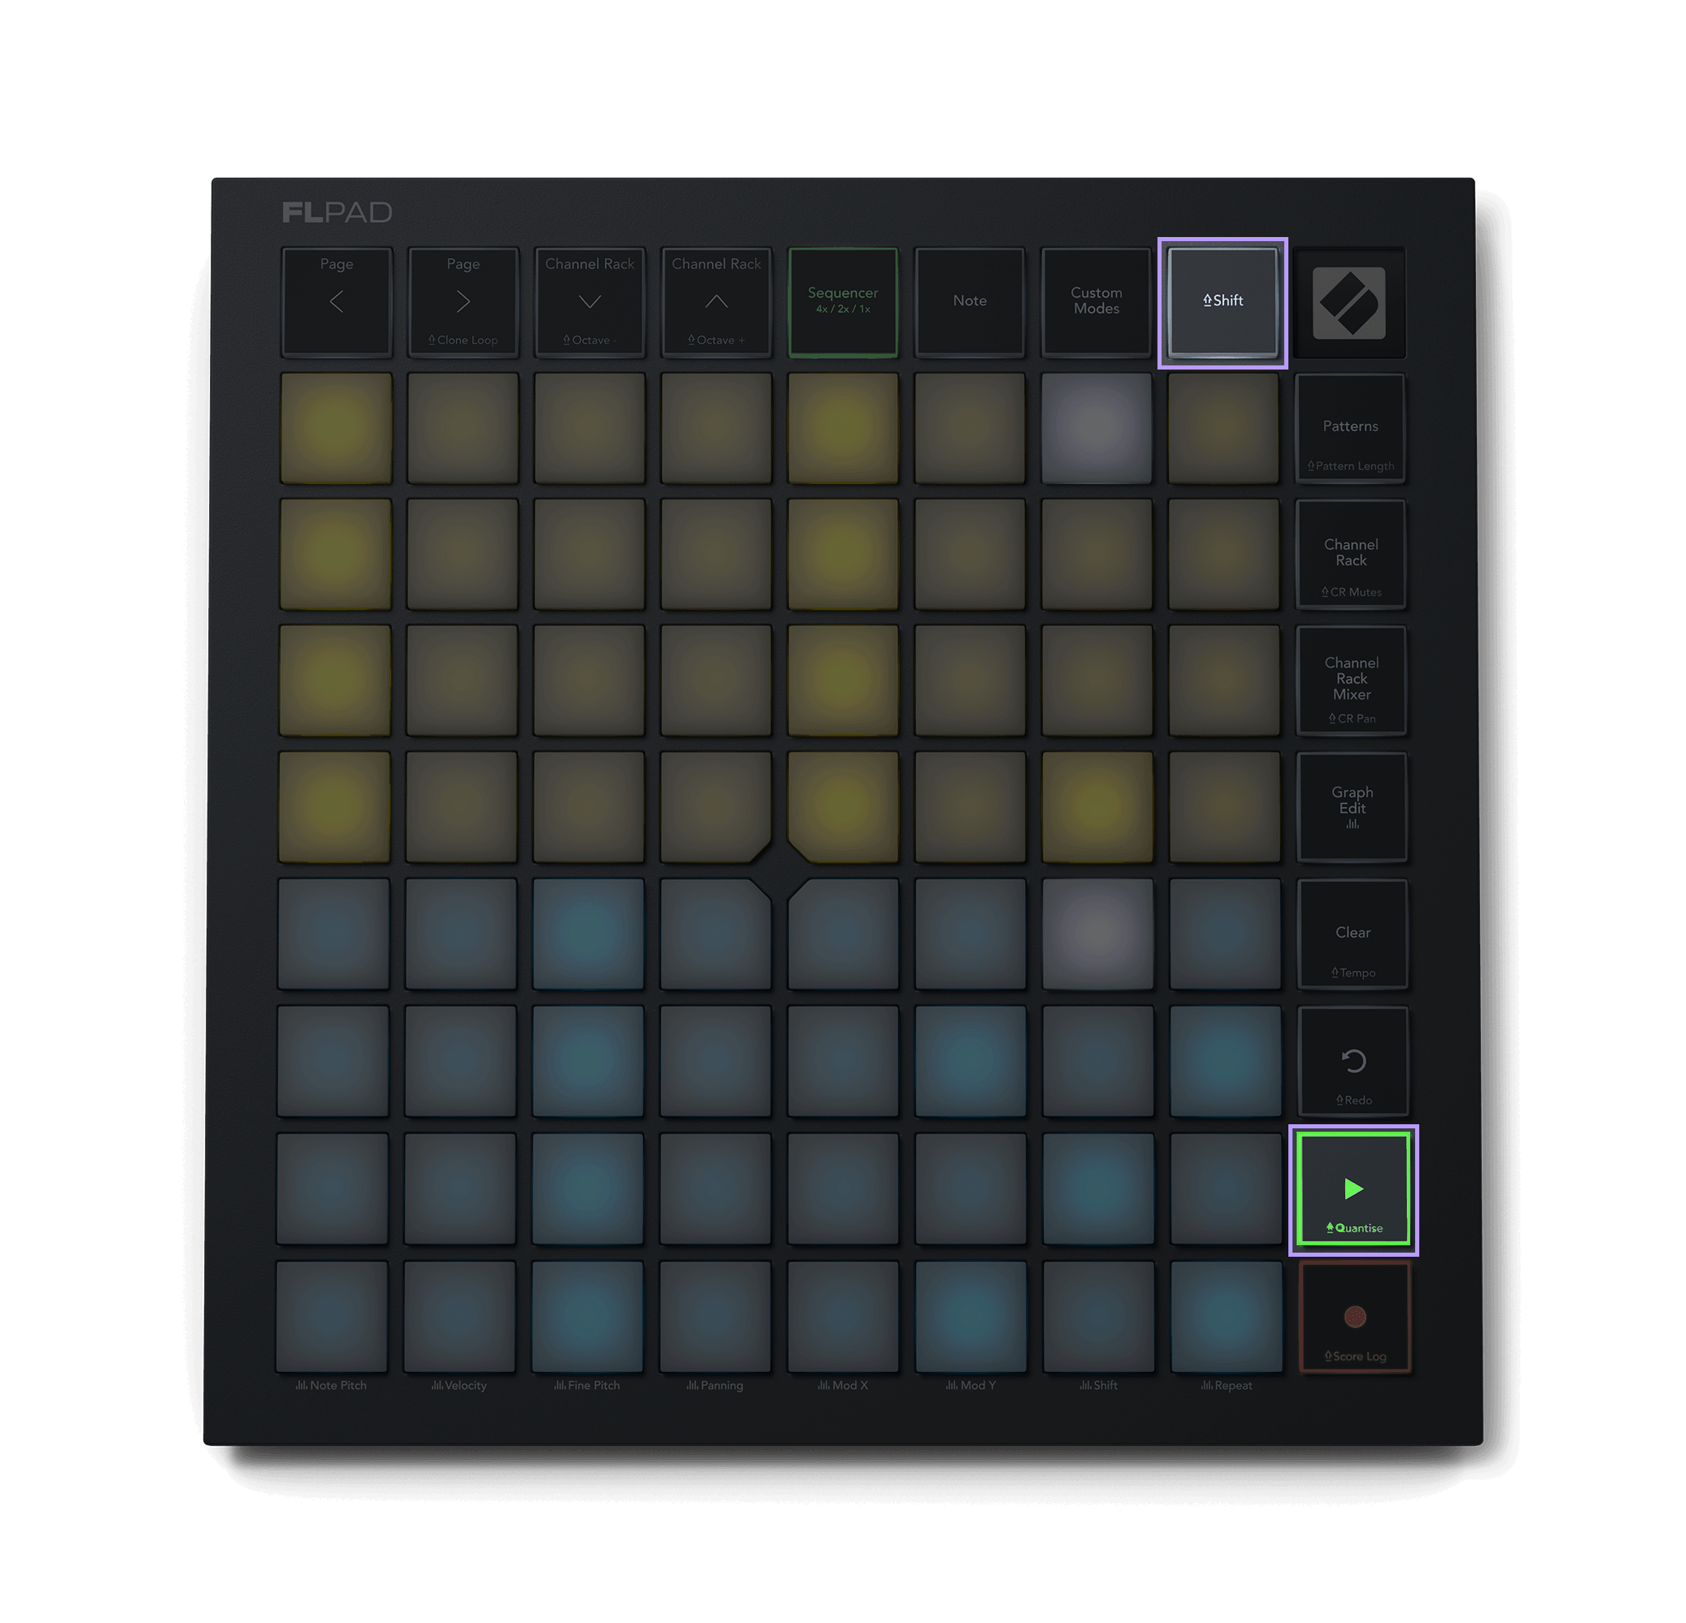The height and width of the screenshot is (1623, 1686).
Task: Tap the bottom-row pad labeled Fine Pitch
Action: [x=588, y=1316]
